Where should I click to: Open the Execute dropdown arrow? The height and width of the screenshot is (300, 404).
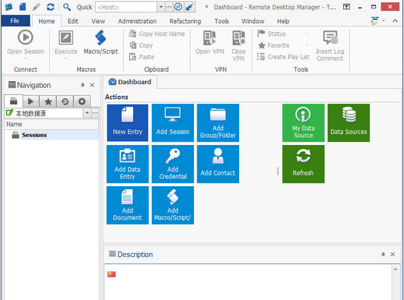(66, 58)
